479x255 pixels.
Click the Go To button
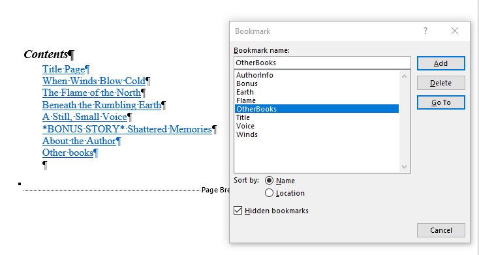click(440, 102)
